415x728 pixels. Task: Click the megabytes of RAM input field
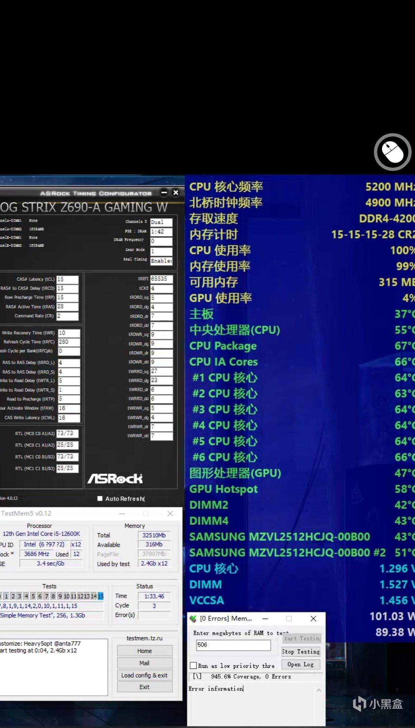[233, 645]
